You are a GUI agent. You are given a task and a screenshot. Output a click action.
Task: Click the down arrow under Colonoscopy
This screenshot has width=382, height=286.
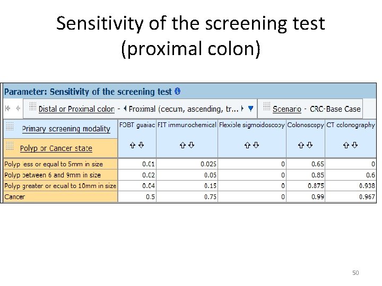click(x=309, y=145)
